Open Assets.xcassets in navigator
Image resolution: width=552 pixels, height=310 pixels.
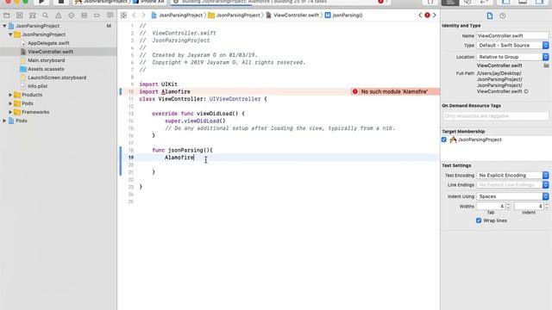46,69
